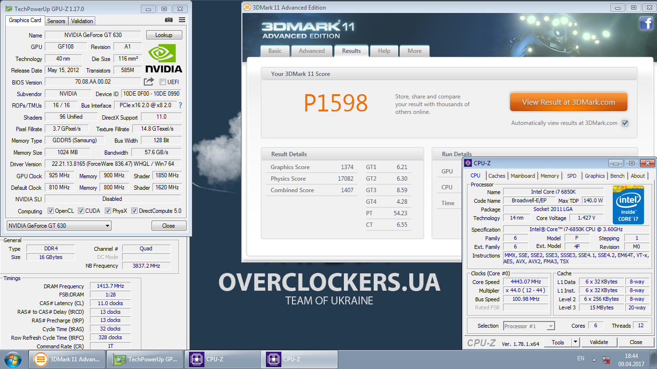Click the Facebook icon in 3DMark 11
Image resolution: width=657 pixels, height=369 pixels.
pyautogui.click(x=646, y=23)
